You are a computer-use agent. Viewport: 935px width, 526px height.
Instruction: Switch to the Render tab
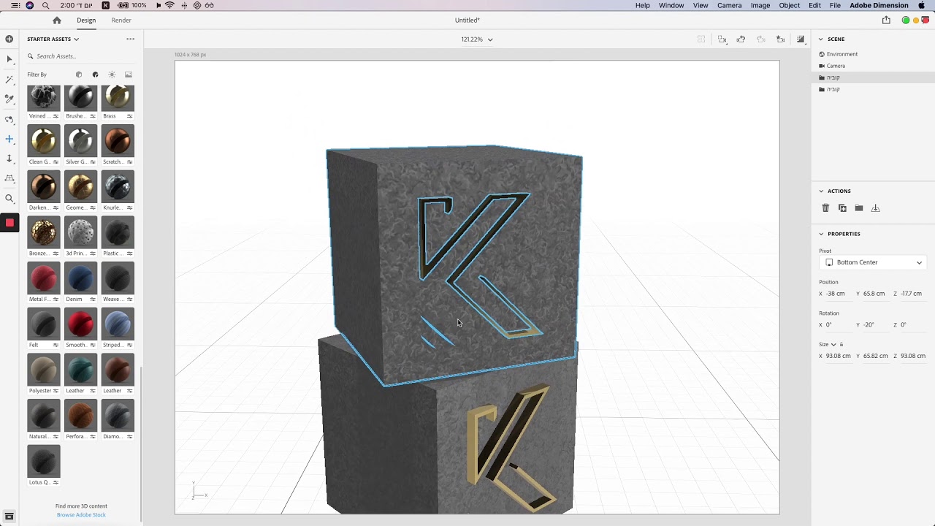[x=121, y=20]
